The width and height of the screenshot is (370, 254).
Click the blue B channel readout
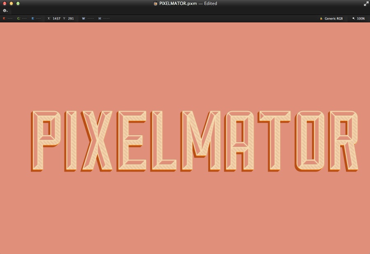[36, 18]
